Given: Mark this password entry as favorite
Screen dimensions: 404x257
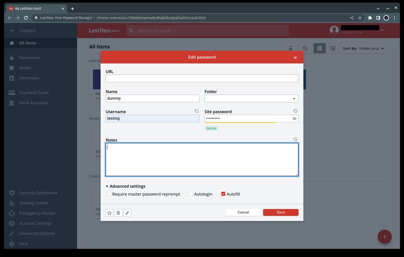Looking at the screenshot, I should (x=110, y=213).
